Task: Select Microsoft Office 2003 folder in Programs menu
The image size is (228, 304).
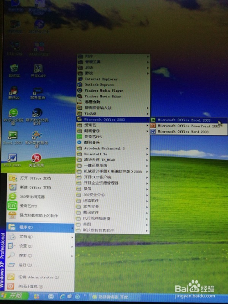Action: click(113, 119)
